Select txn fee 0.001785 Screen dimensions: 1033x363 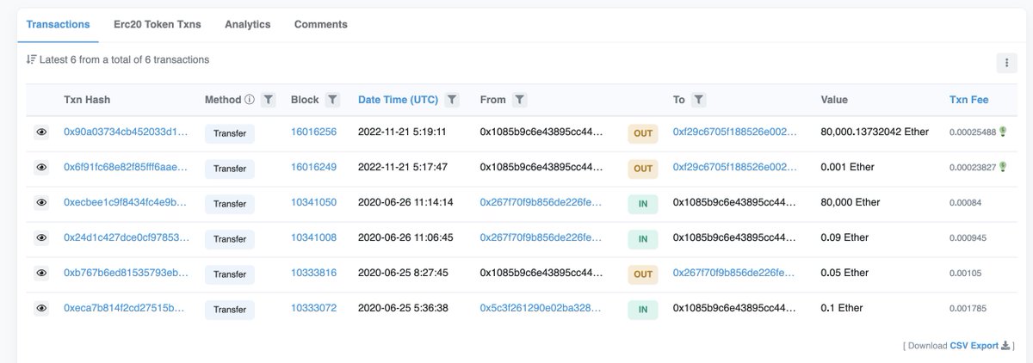[968, 308]
